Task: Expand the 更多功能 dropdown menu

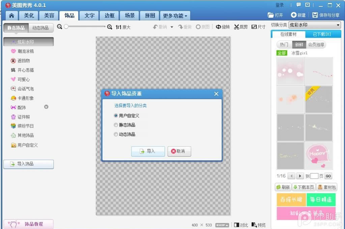Action: point(175,16)
